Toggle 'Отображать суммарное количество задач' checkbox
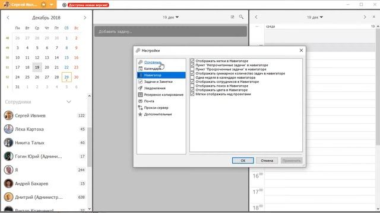 (192, 73)
